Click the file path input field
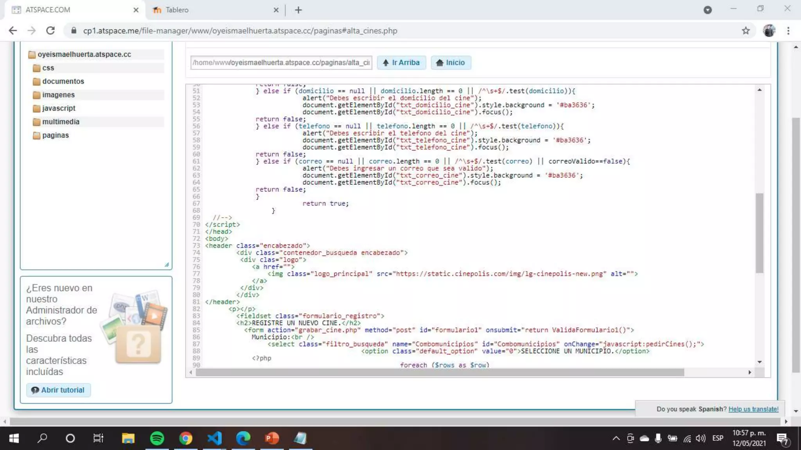 [281, 62]
